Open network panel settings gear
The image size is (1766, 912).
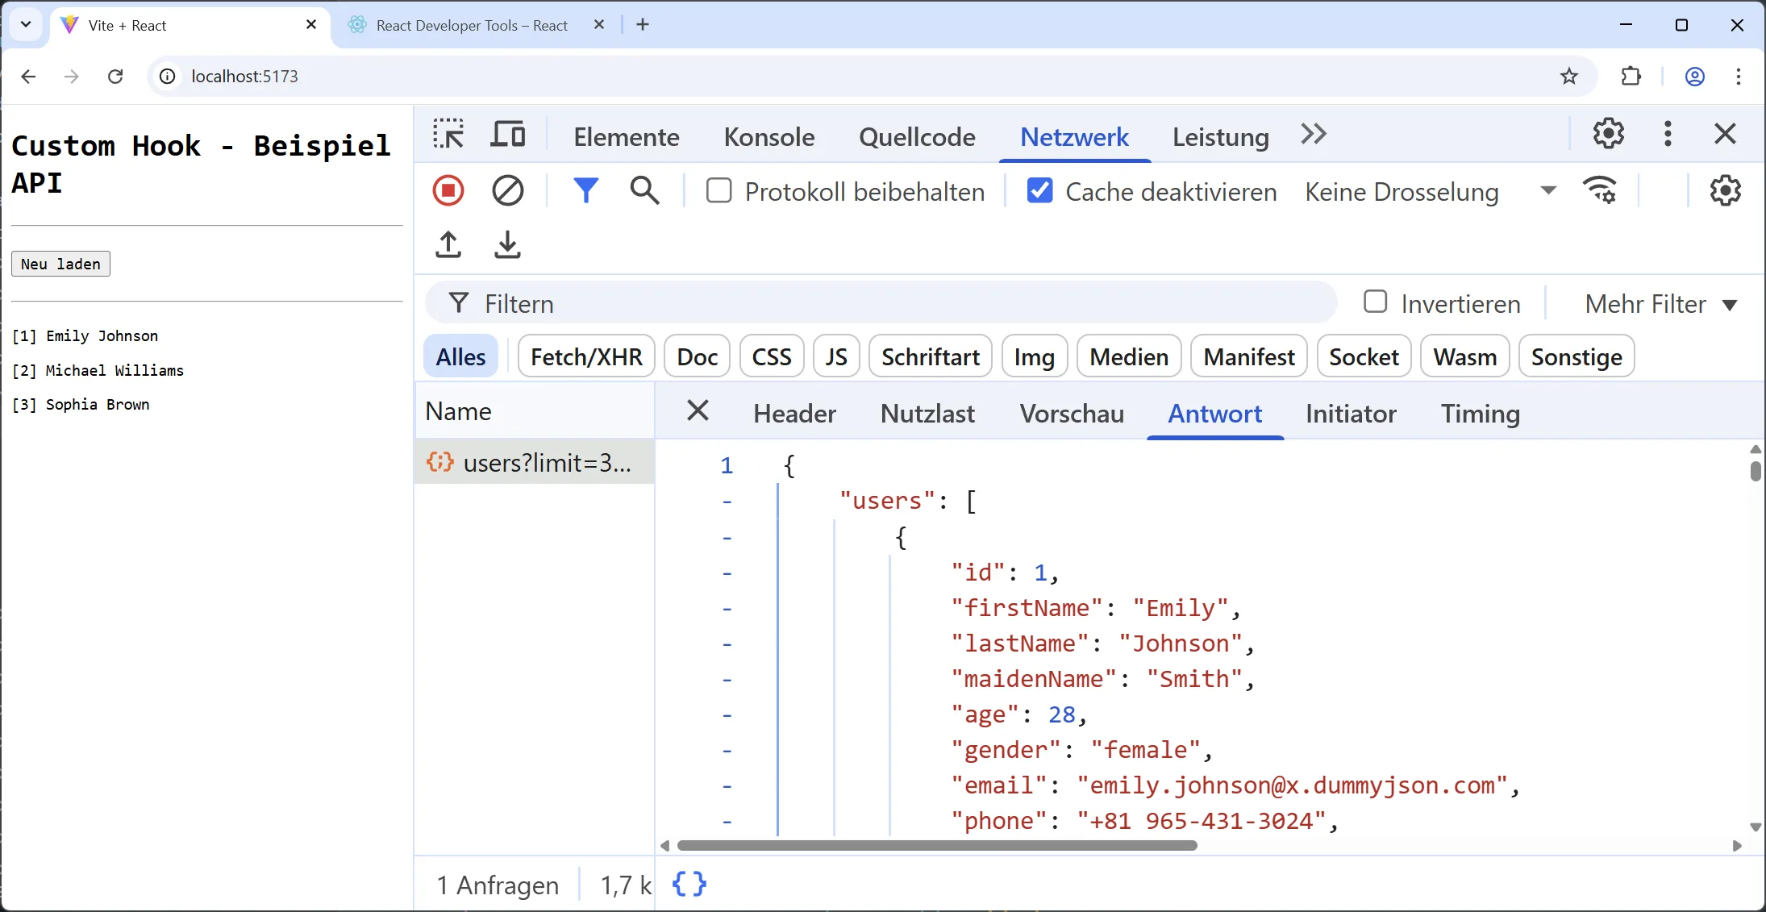pyautogui.click(x=1725, y=191)
